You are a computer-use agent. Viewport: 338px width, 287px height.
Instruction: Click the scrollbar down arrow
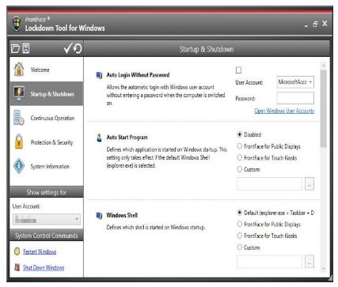tap(324, 269)
